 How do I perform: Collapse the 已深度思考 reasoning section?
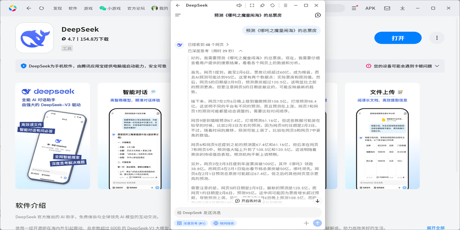tap(241, 51)
